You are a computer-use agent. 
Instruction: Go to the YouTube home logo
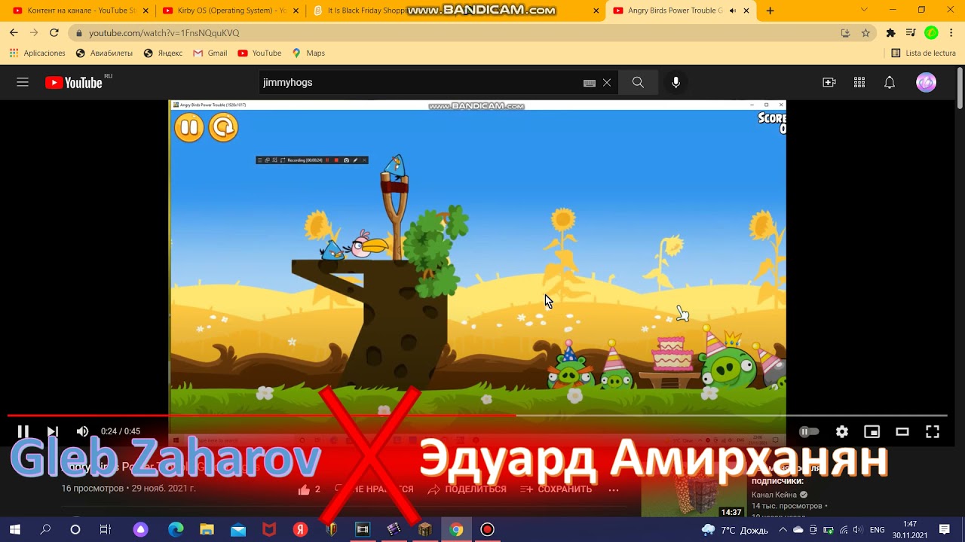tap(74, 83)
